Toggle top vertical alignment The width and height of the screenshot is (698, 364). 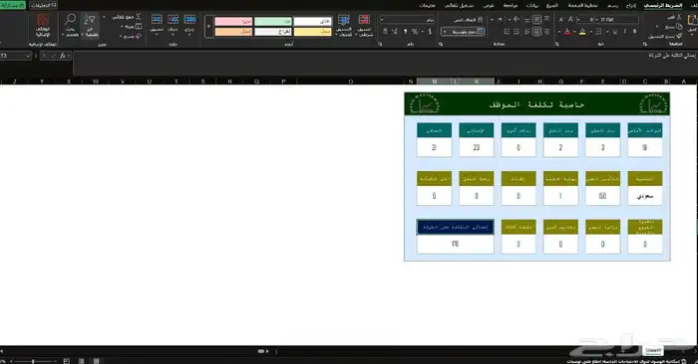pyautogui.click(x=547, y=20)
